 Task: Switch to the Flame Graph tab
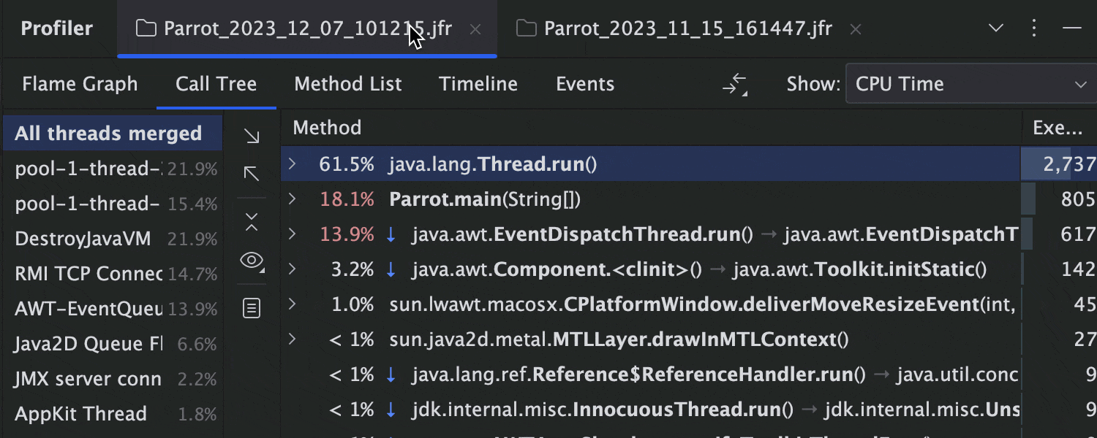[80, 84]
